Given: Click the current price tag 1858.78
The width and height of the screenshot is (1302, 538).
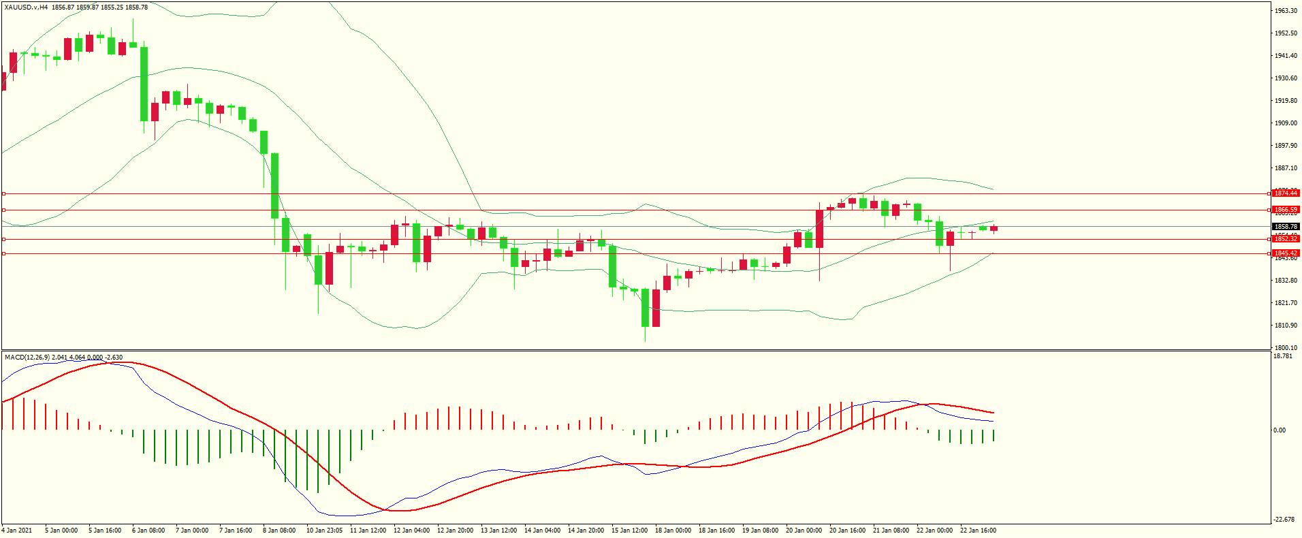Looking at the screenshot, I should [x=1286, y=226].
